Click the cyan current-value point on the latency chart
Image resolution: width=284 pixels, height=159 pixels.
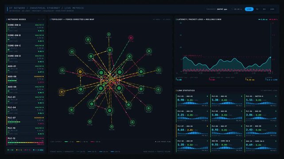coord(270,57)
